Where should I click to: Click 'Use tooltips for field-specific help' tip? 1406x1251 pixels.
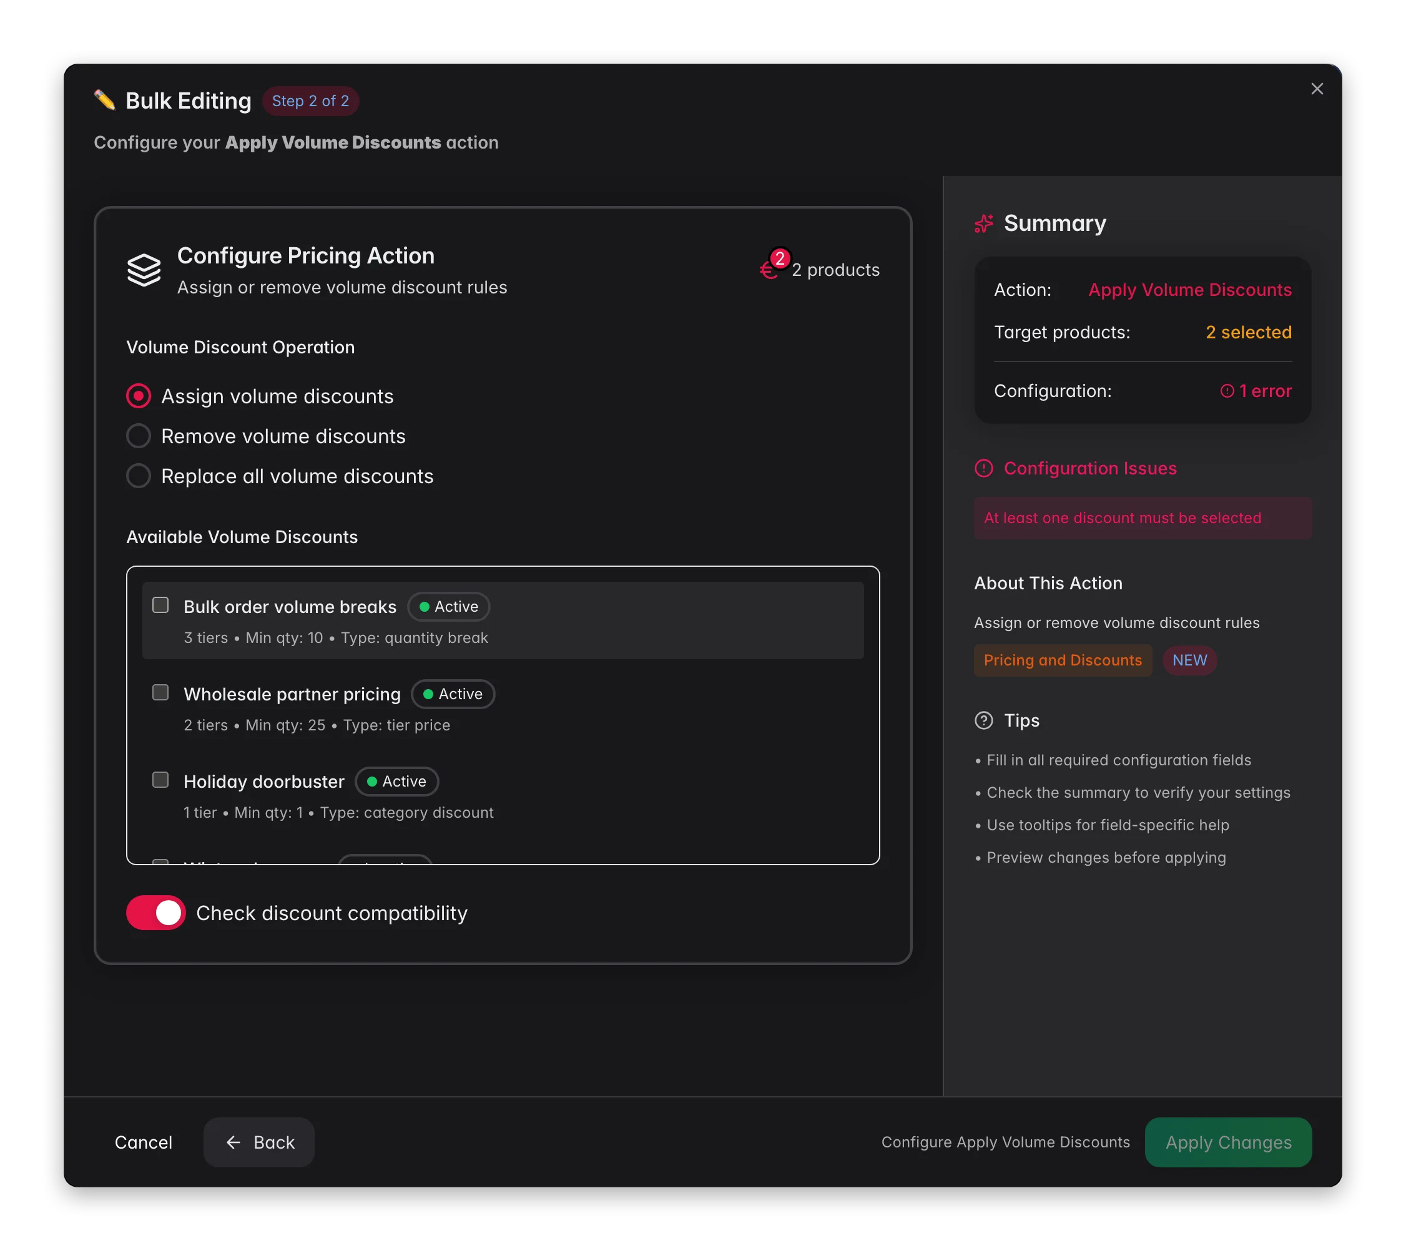pos(1108,825)
